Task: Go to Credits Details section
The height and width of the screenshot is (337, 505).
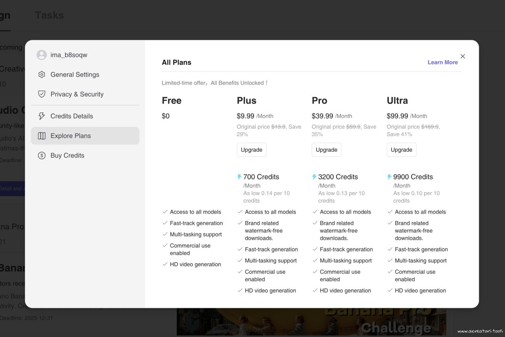Action: click(72, 116)
